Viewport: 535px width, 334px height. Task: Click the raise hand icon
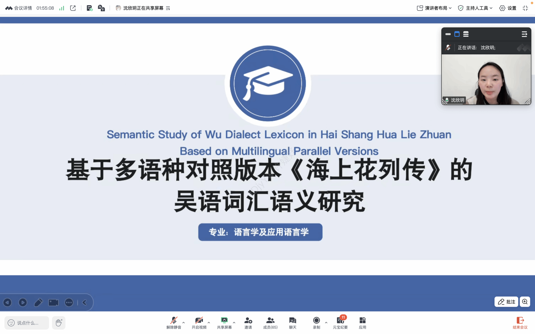click(59, 323)
